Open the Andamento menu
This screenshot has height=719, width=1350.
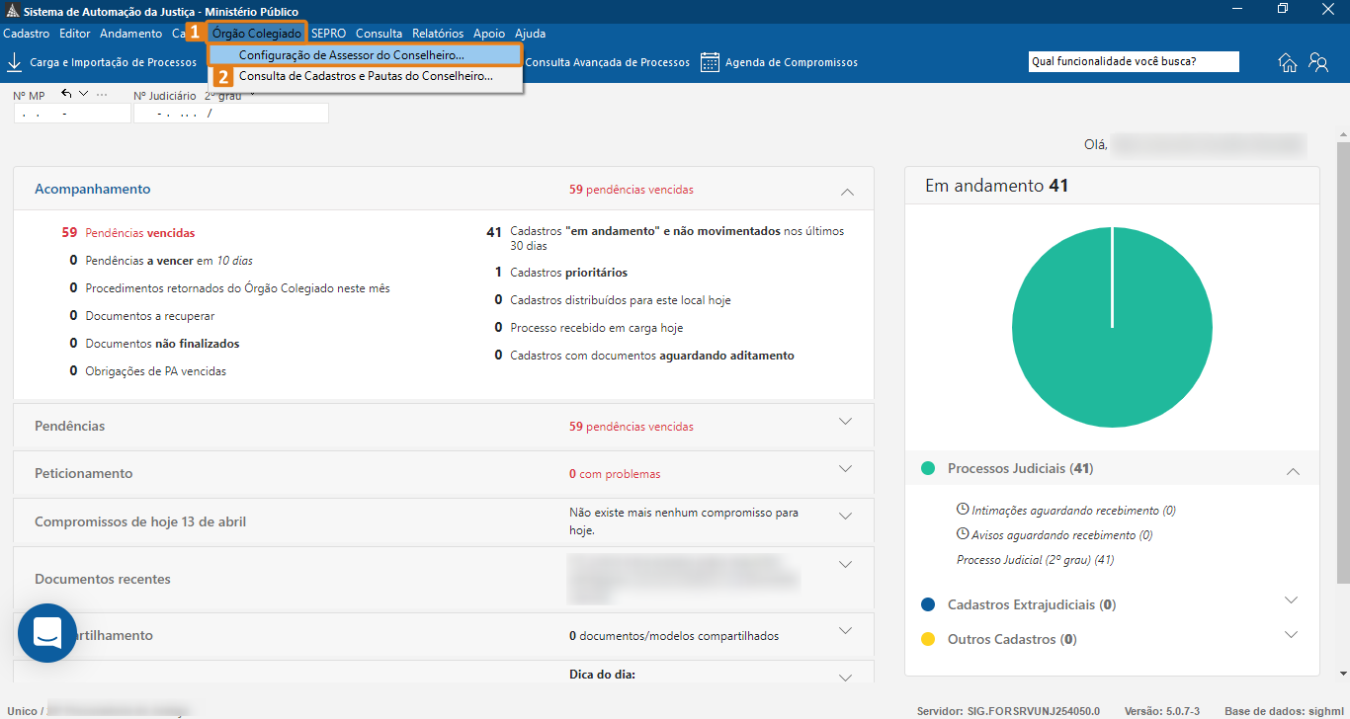(130, 34)
